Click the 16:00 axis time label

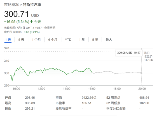click(x=92, y=89)
